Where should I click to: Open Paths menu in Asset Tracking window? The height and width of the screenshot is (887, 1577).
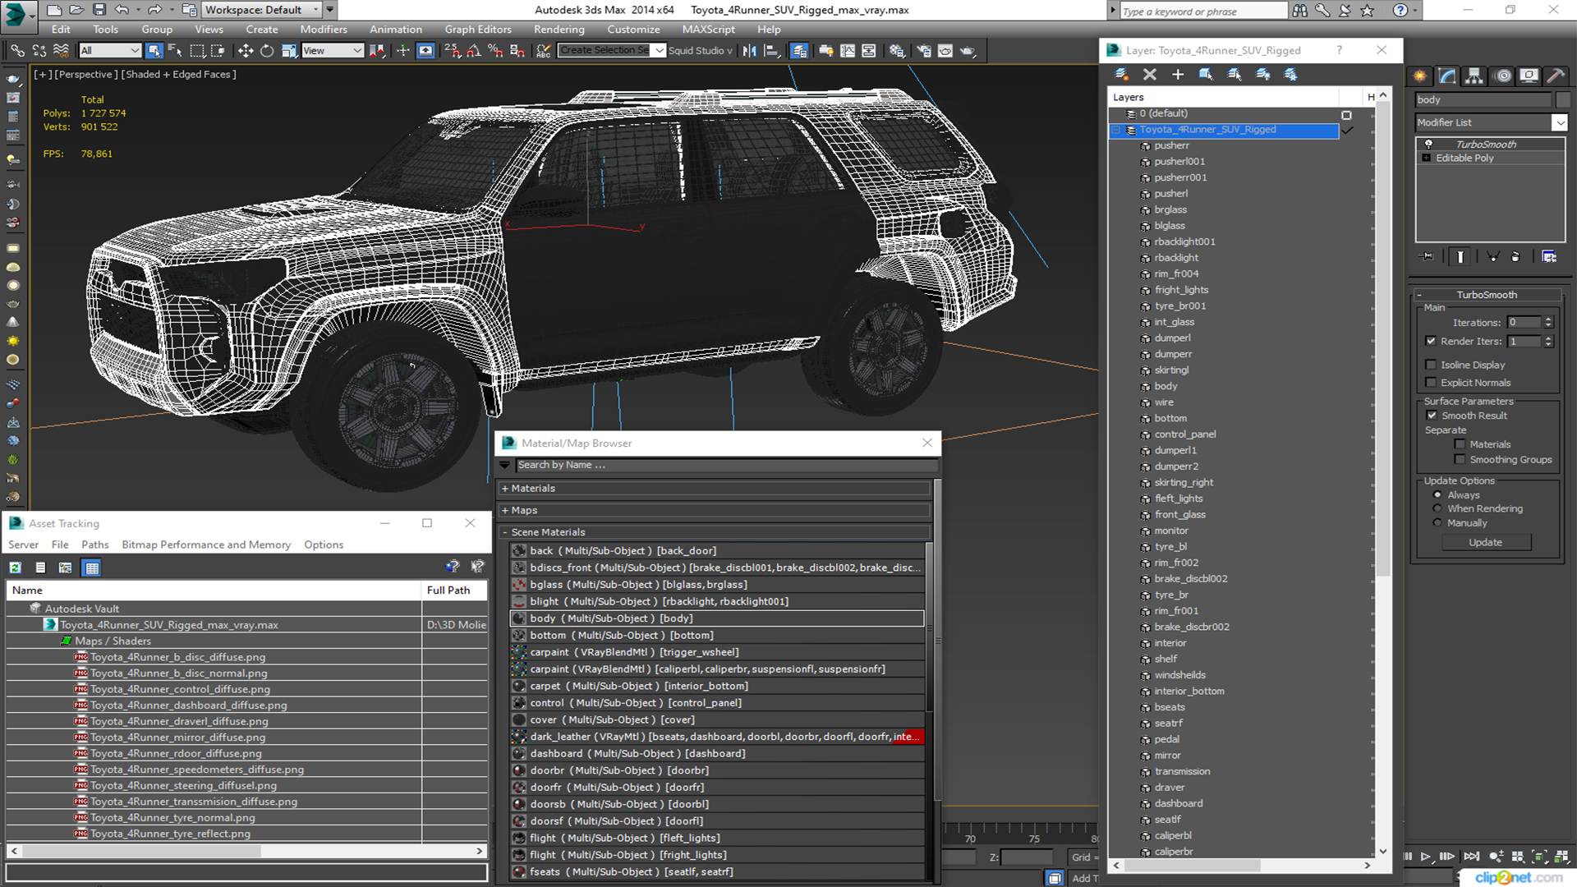tap(95, 545)
